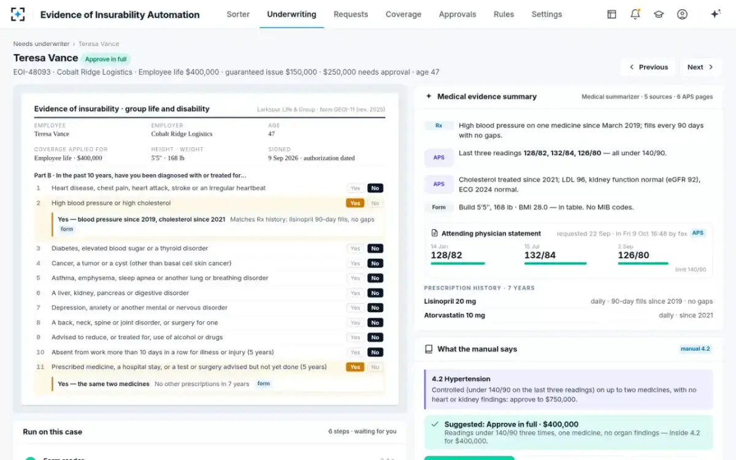Open notifications bell

tap(635, 14)
